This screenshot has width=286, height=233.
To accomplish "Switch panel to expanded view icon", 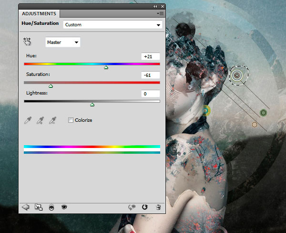I will tap(39, 207).
